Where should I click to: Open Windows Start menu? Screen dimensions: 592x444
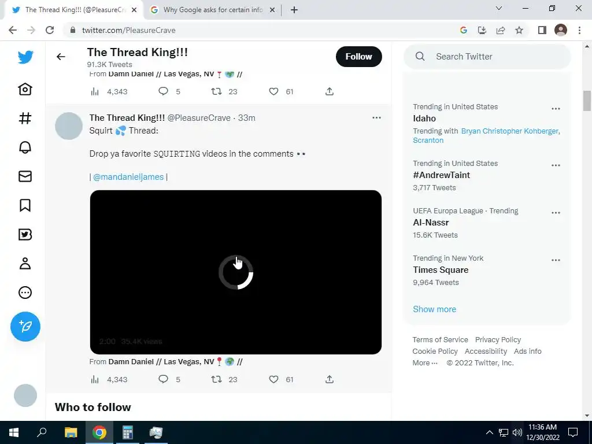(x=14, y=432)
